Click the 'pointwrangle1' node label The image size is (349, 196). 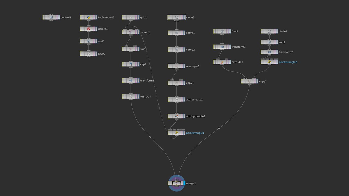pyautogui.click(x=195, y=133)
